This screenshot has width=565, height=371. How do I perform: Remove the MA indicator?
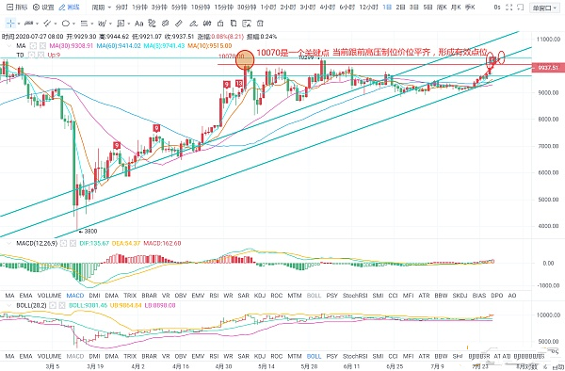click(42, 46)
